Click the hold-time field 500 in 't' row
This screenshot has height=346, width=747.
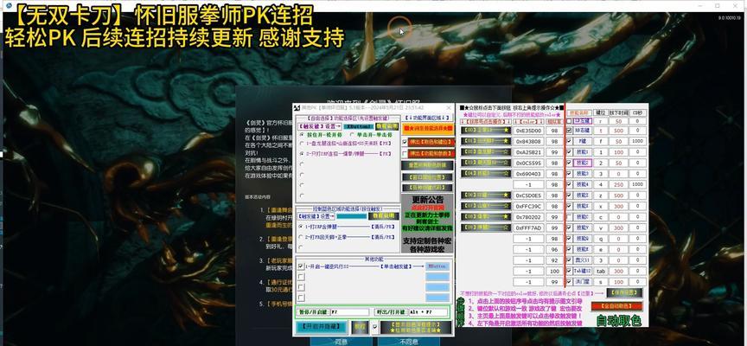click(x=619, y=131)
